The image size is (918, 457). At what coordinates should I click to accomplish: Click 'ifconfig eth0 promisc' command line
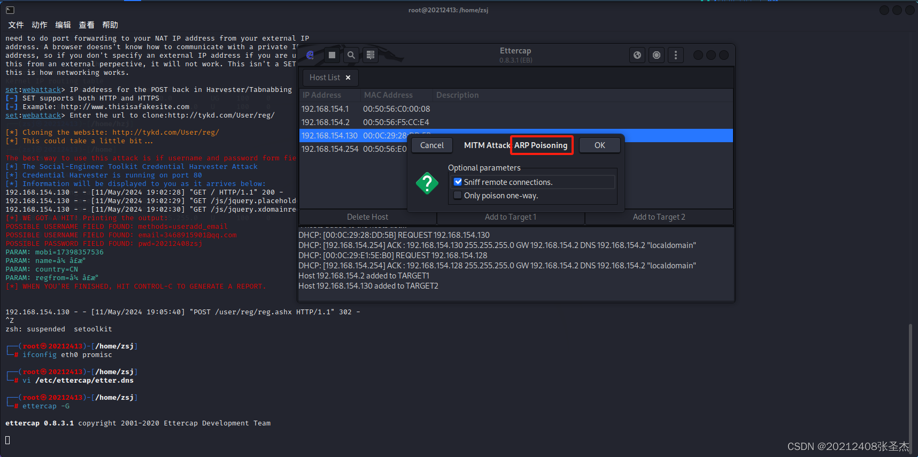tap(67, 355)
